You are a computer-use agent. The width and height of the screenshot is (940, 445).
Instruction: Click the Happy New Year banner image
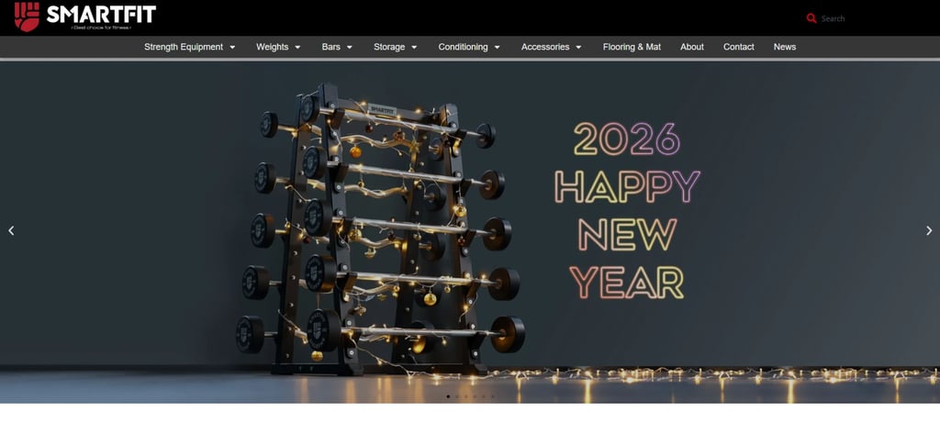click(470, 232)
